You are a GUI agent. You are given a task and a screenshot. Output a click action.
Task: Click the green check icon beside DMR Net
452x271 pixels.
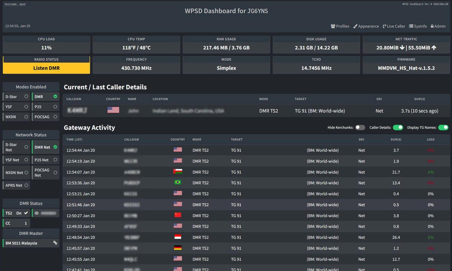tap(55, 147)
